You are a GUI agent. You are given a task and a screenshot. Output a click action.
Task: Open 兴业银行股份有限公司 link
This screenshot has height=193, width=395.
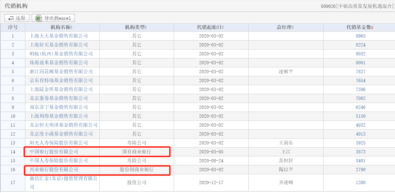tap(54, 170)
